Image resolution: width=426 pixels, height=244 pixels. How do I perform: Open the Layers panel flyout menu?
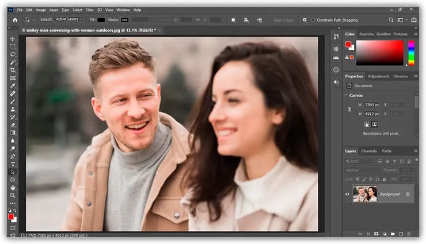[416, 151]
